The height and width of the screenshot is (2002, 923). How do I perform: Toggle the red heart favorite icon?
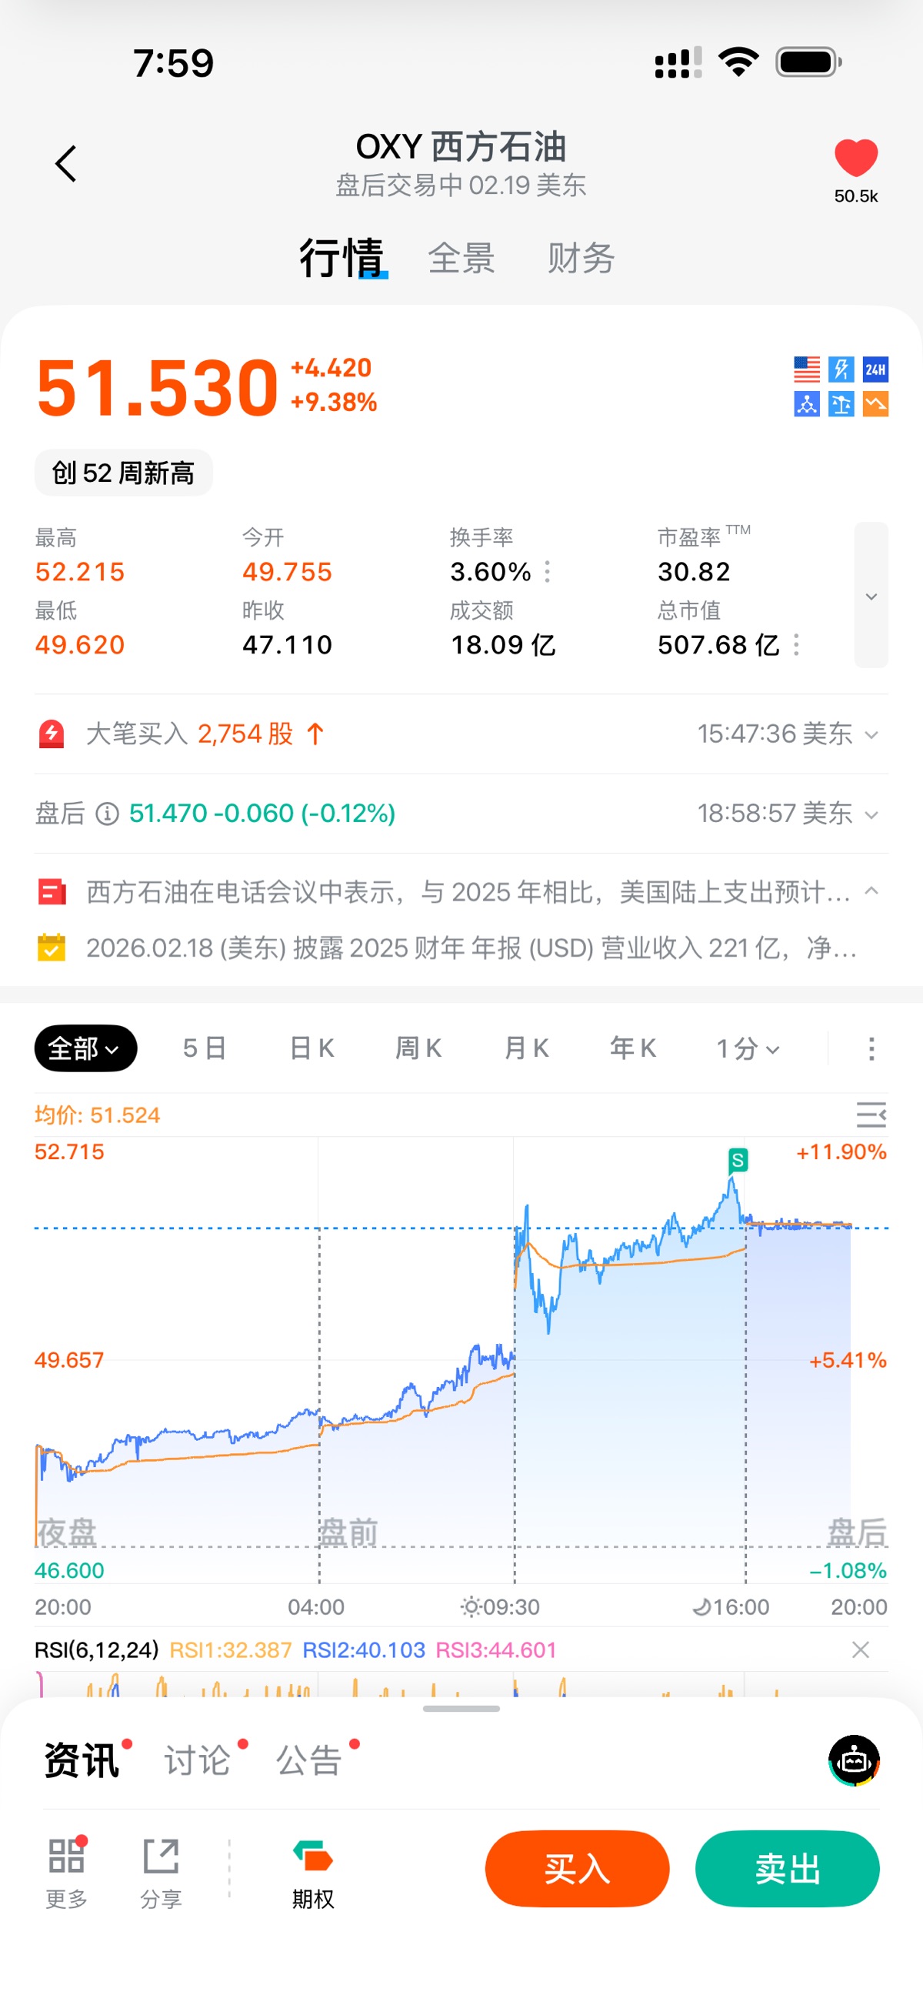coord(855,158)
